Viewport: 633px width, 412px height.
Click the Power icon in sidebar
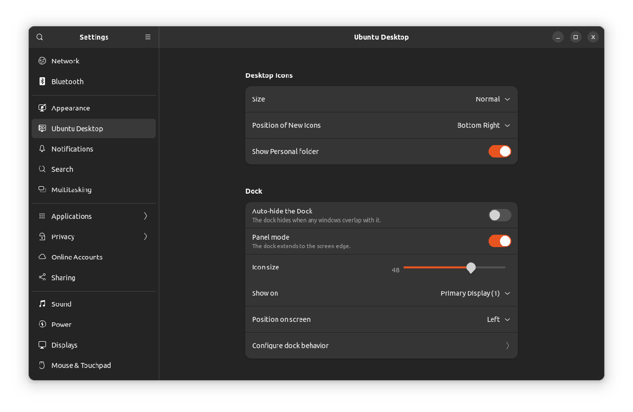pyautogui.click(x=43, y=324)
